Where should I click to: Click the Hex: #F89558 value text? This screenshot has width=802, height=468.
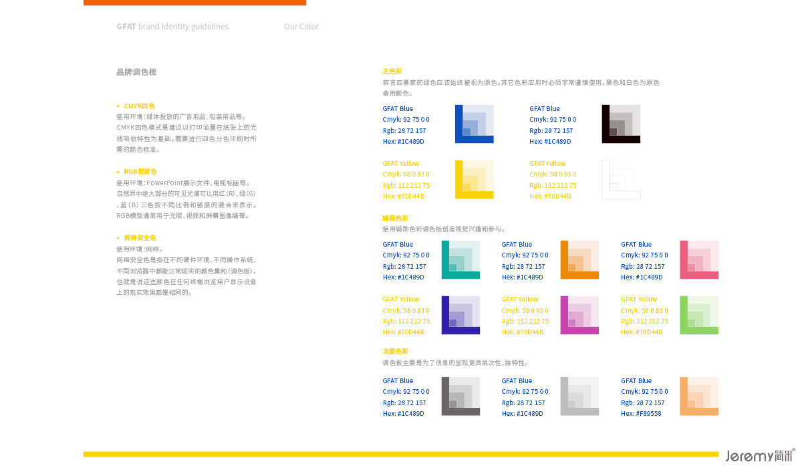641,414
